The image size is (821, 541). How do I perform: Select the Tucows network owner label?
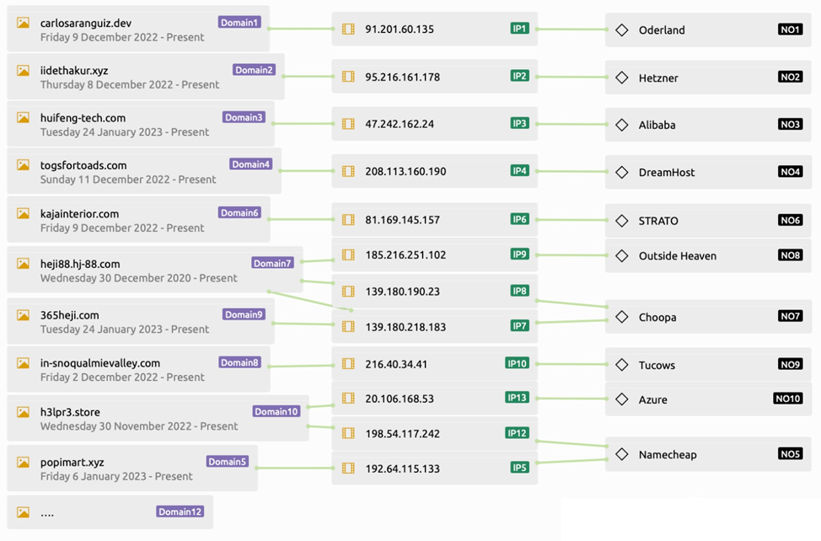pos(657,365)
